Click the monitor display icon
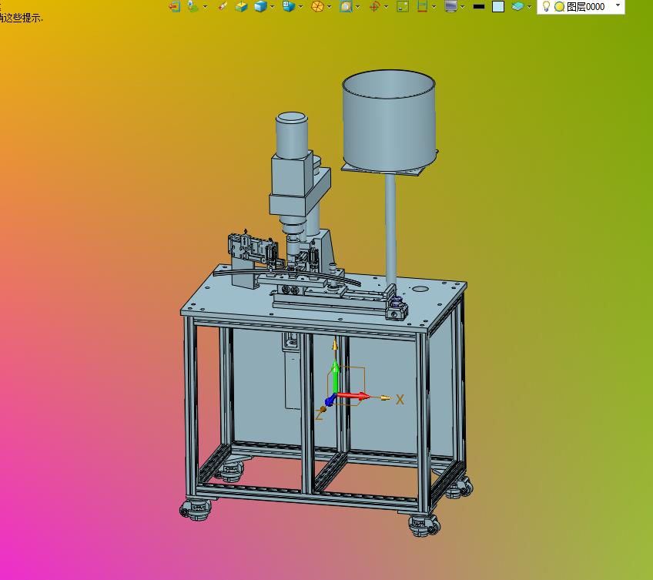Screen dimensions: 653x580 [x=451, y=6]
